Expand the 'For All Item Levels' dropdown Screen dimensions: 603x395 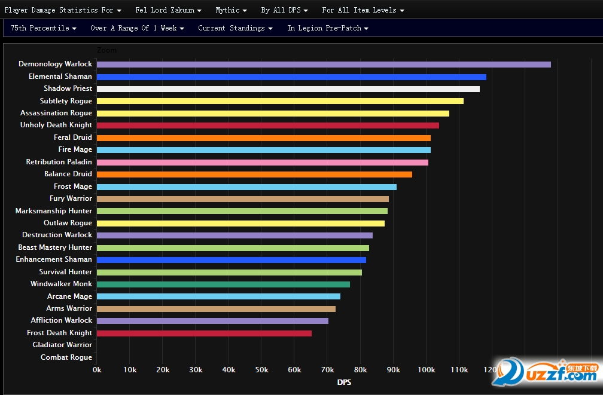(363, 10)
